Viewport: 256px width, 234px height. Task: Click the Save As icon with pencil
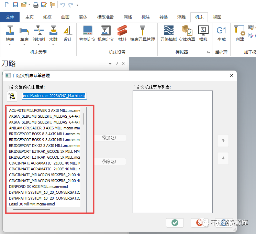[44, 5]
